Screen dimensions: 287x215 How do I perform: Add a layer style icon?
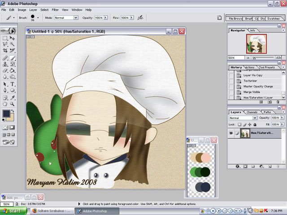[x=237, y=166]
